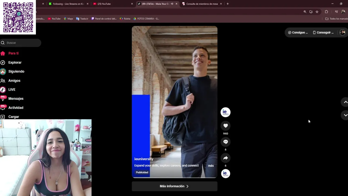Click the ieuniversity ad video
Screen dimensions: 348x196
point(175,102)
